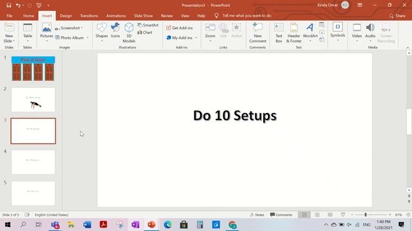Insert a Text Box
Image resolution: width=412 pixels, height=231 pixels.
tap(279, 33)
